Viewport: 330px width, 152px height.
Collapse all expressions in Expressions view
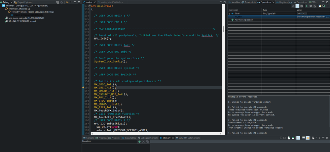301,6
